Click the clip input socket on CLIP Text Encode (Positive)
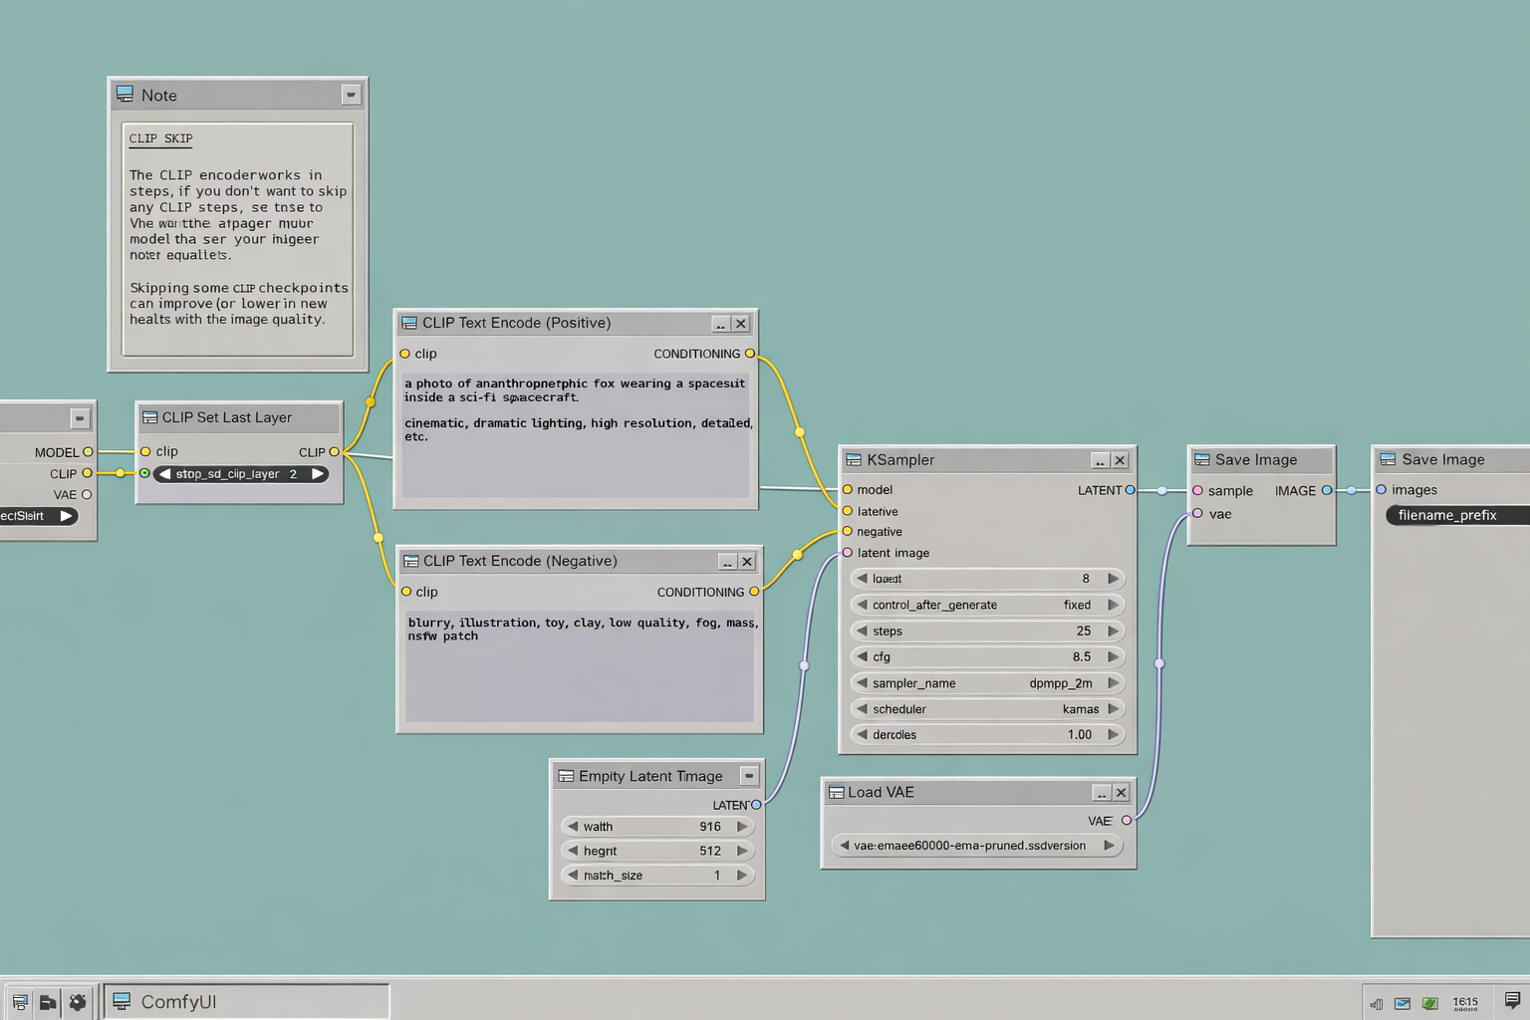Screen dimensions: 1530x1020 point(404,354)
